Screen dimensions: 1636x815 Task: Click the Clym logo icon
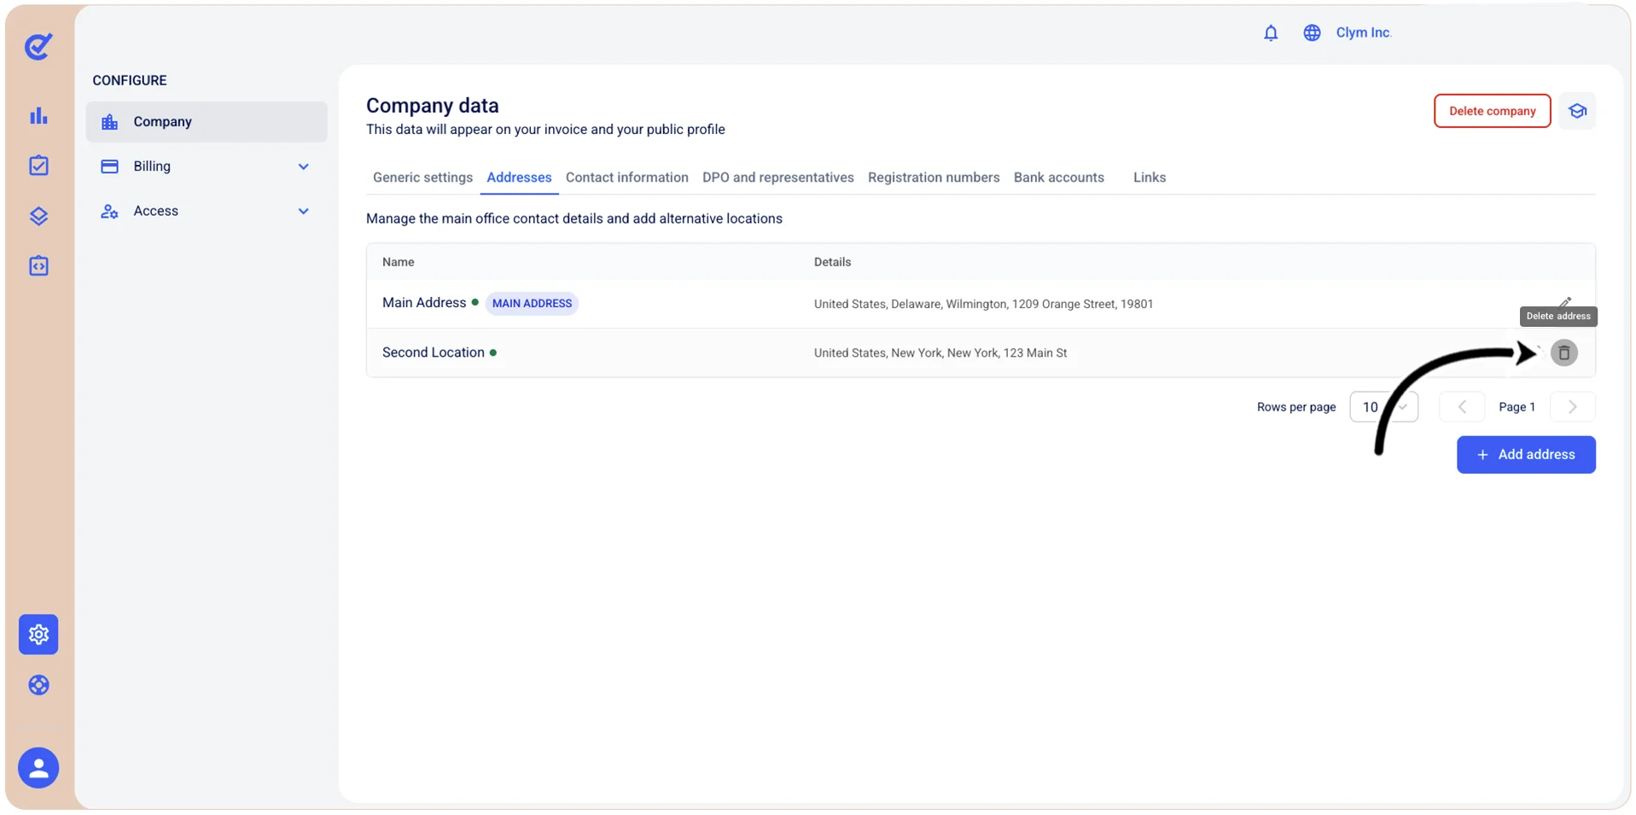(38, 46)
